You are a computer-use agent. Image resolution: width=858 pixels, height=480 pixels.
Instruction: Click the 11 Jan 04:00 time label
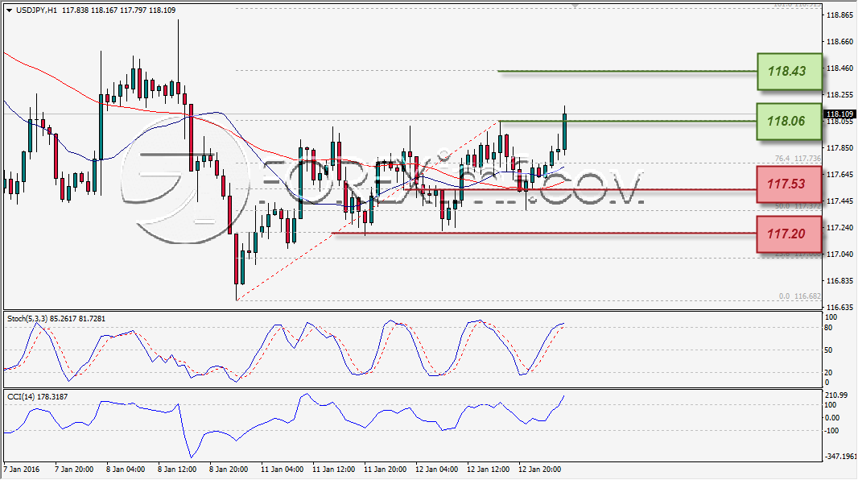(282, 469)
